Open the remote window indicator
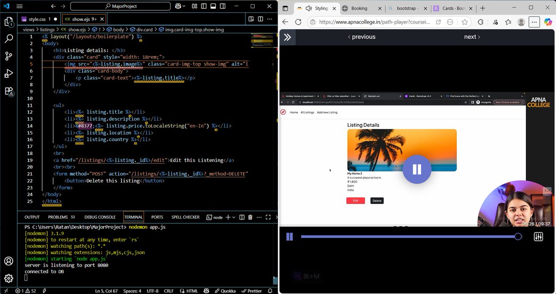This screenshot has width=556, height=294. 5,291
